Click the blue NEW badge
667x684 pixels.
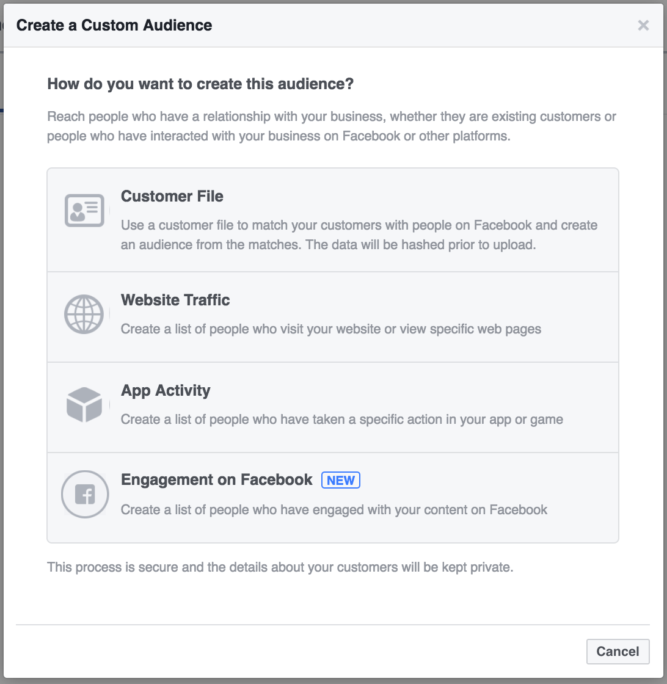(341, 480)
